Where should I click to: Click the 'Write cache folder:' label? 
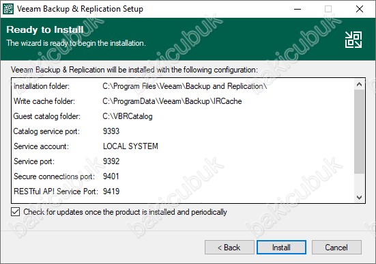point(44,101)
